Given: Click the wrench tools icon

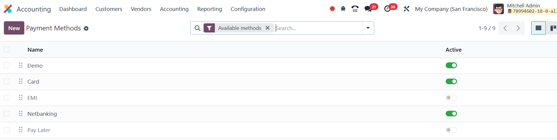Looking at the screenshot, I should coord(406,9).
